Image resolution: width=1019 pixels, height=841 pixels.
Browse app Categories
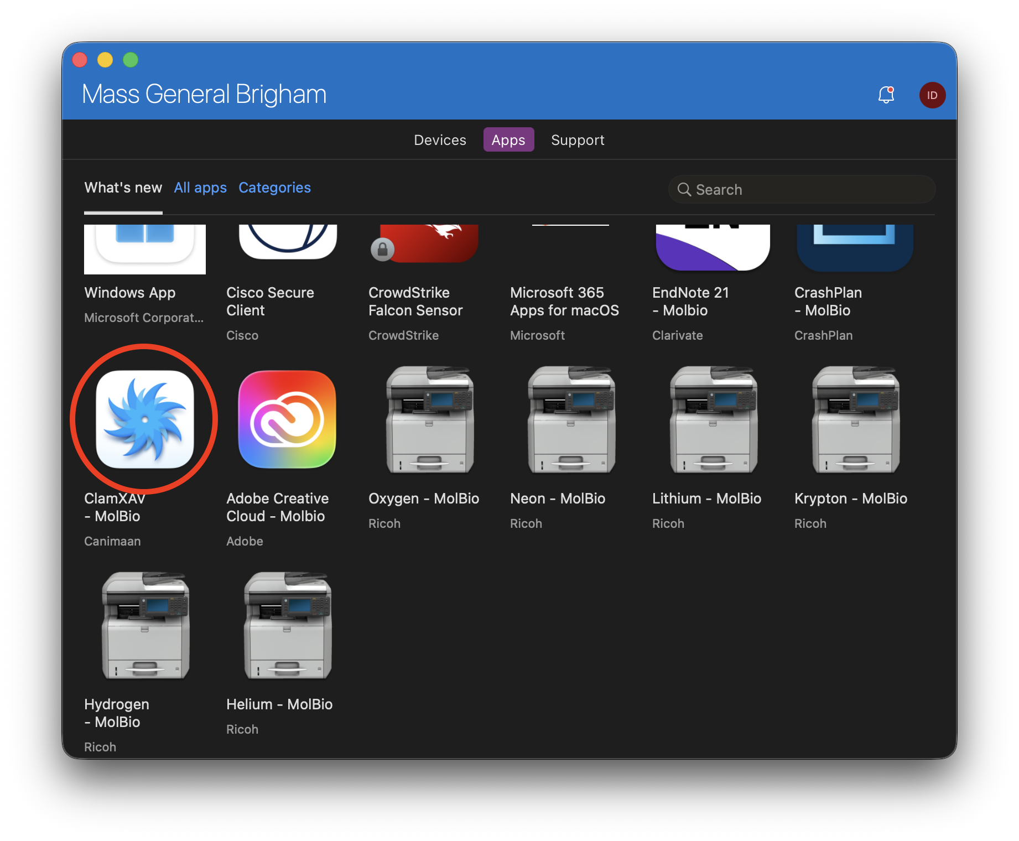coord(274,188)
